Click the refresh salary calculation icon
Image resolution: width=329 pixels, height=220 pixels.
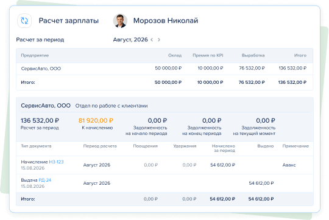pyautogui.click(x=24, y=21)
